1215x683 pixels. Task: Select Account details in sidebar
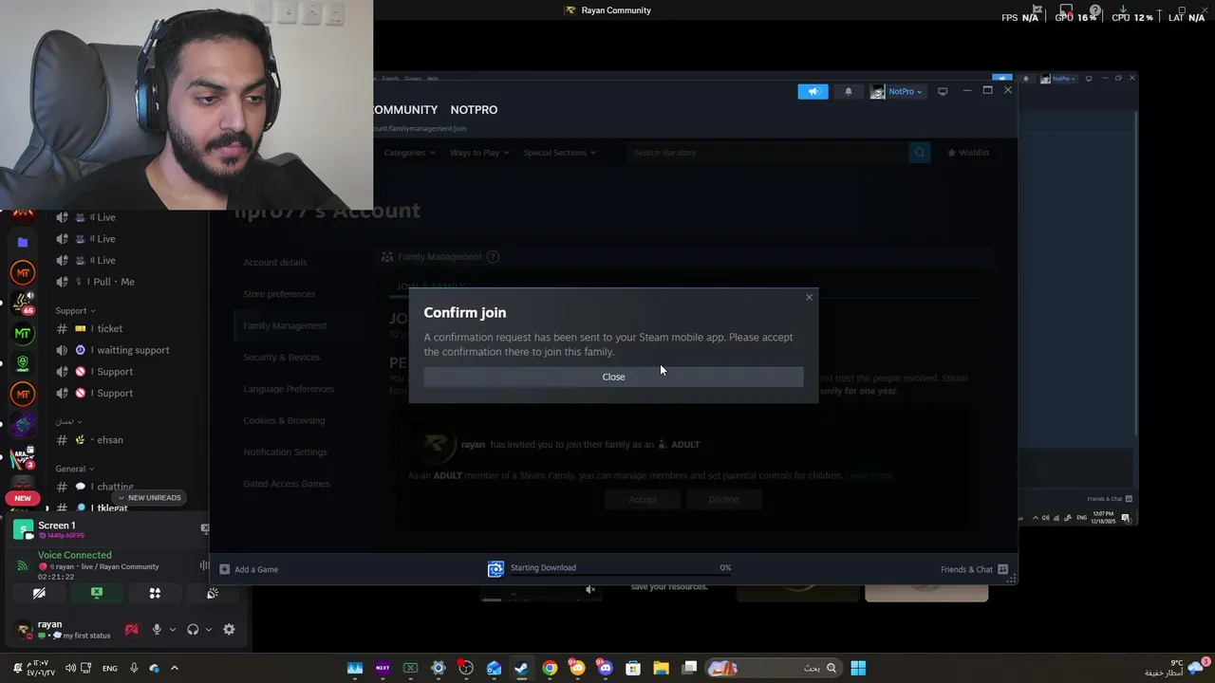tap(275, 262)
